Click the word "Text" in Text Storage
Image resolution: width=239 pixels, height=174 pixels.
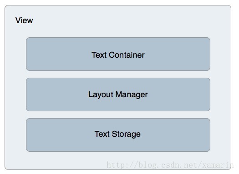[102, 134]
